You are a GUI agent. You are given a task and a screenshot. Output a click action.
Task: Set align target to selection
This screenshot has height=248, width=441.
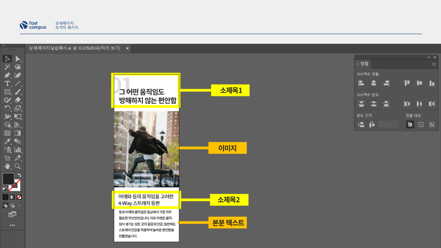(x=421, y=125)
